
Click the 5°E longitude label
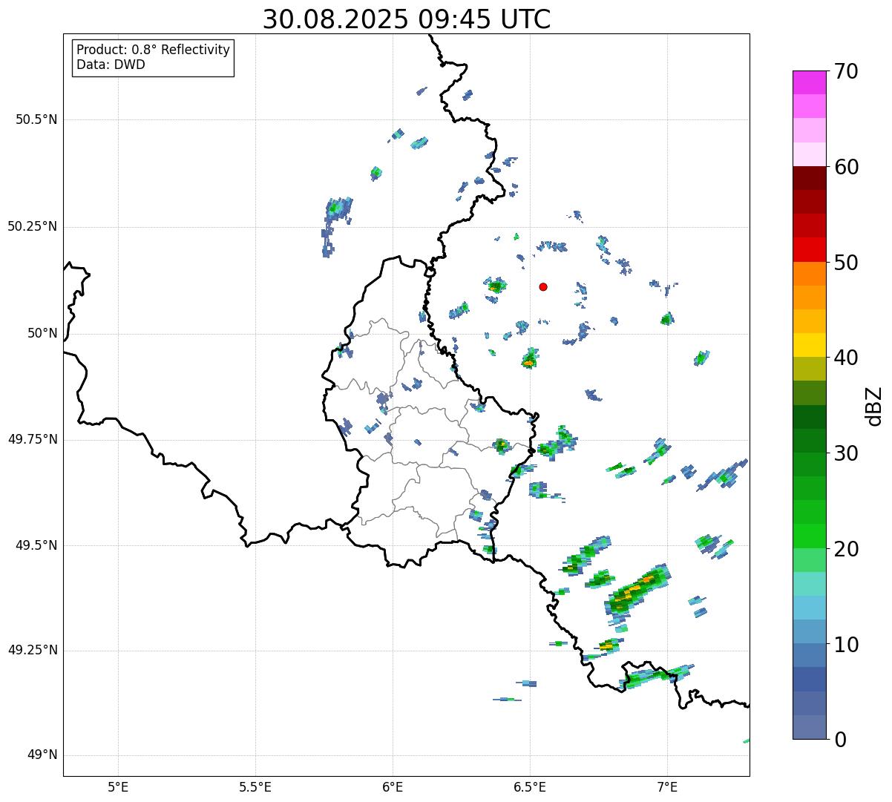tap(118, 786)
